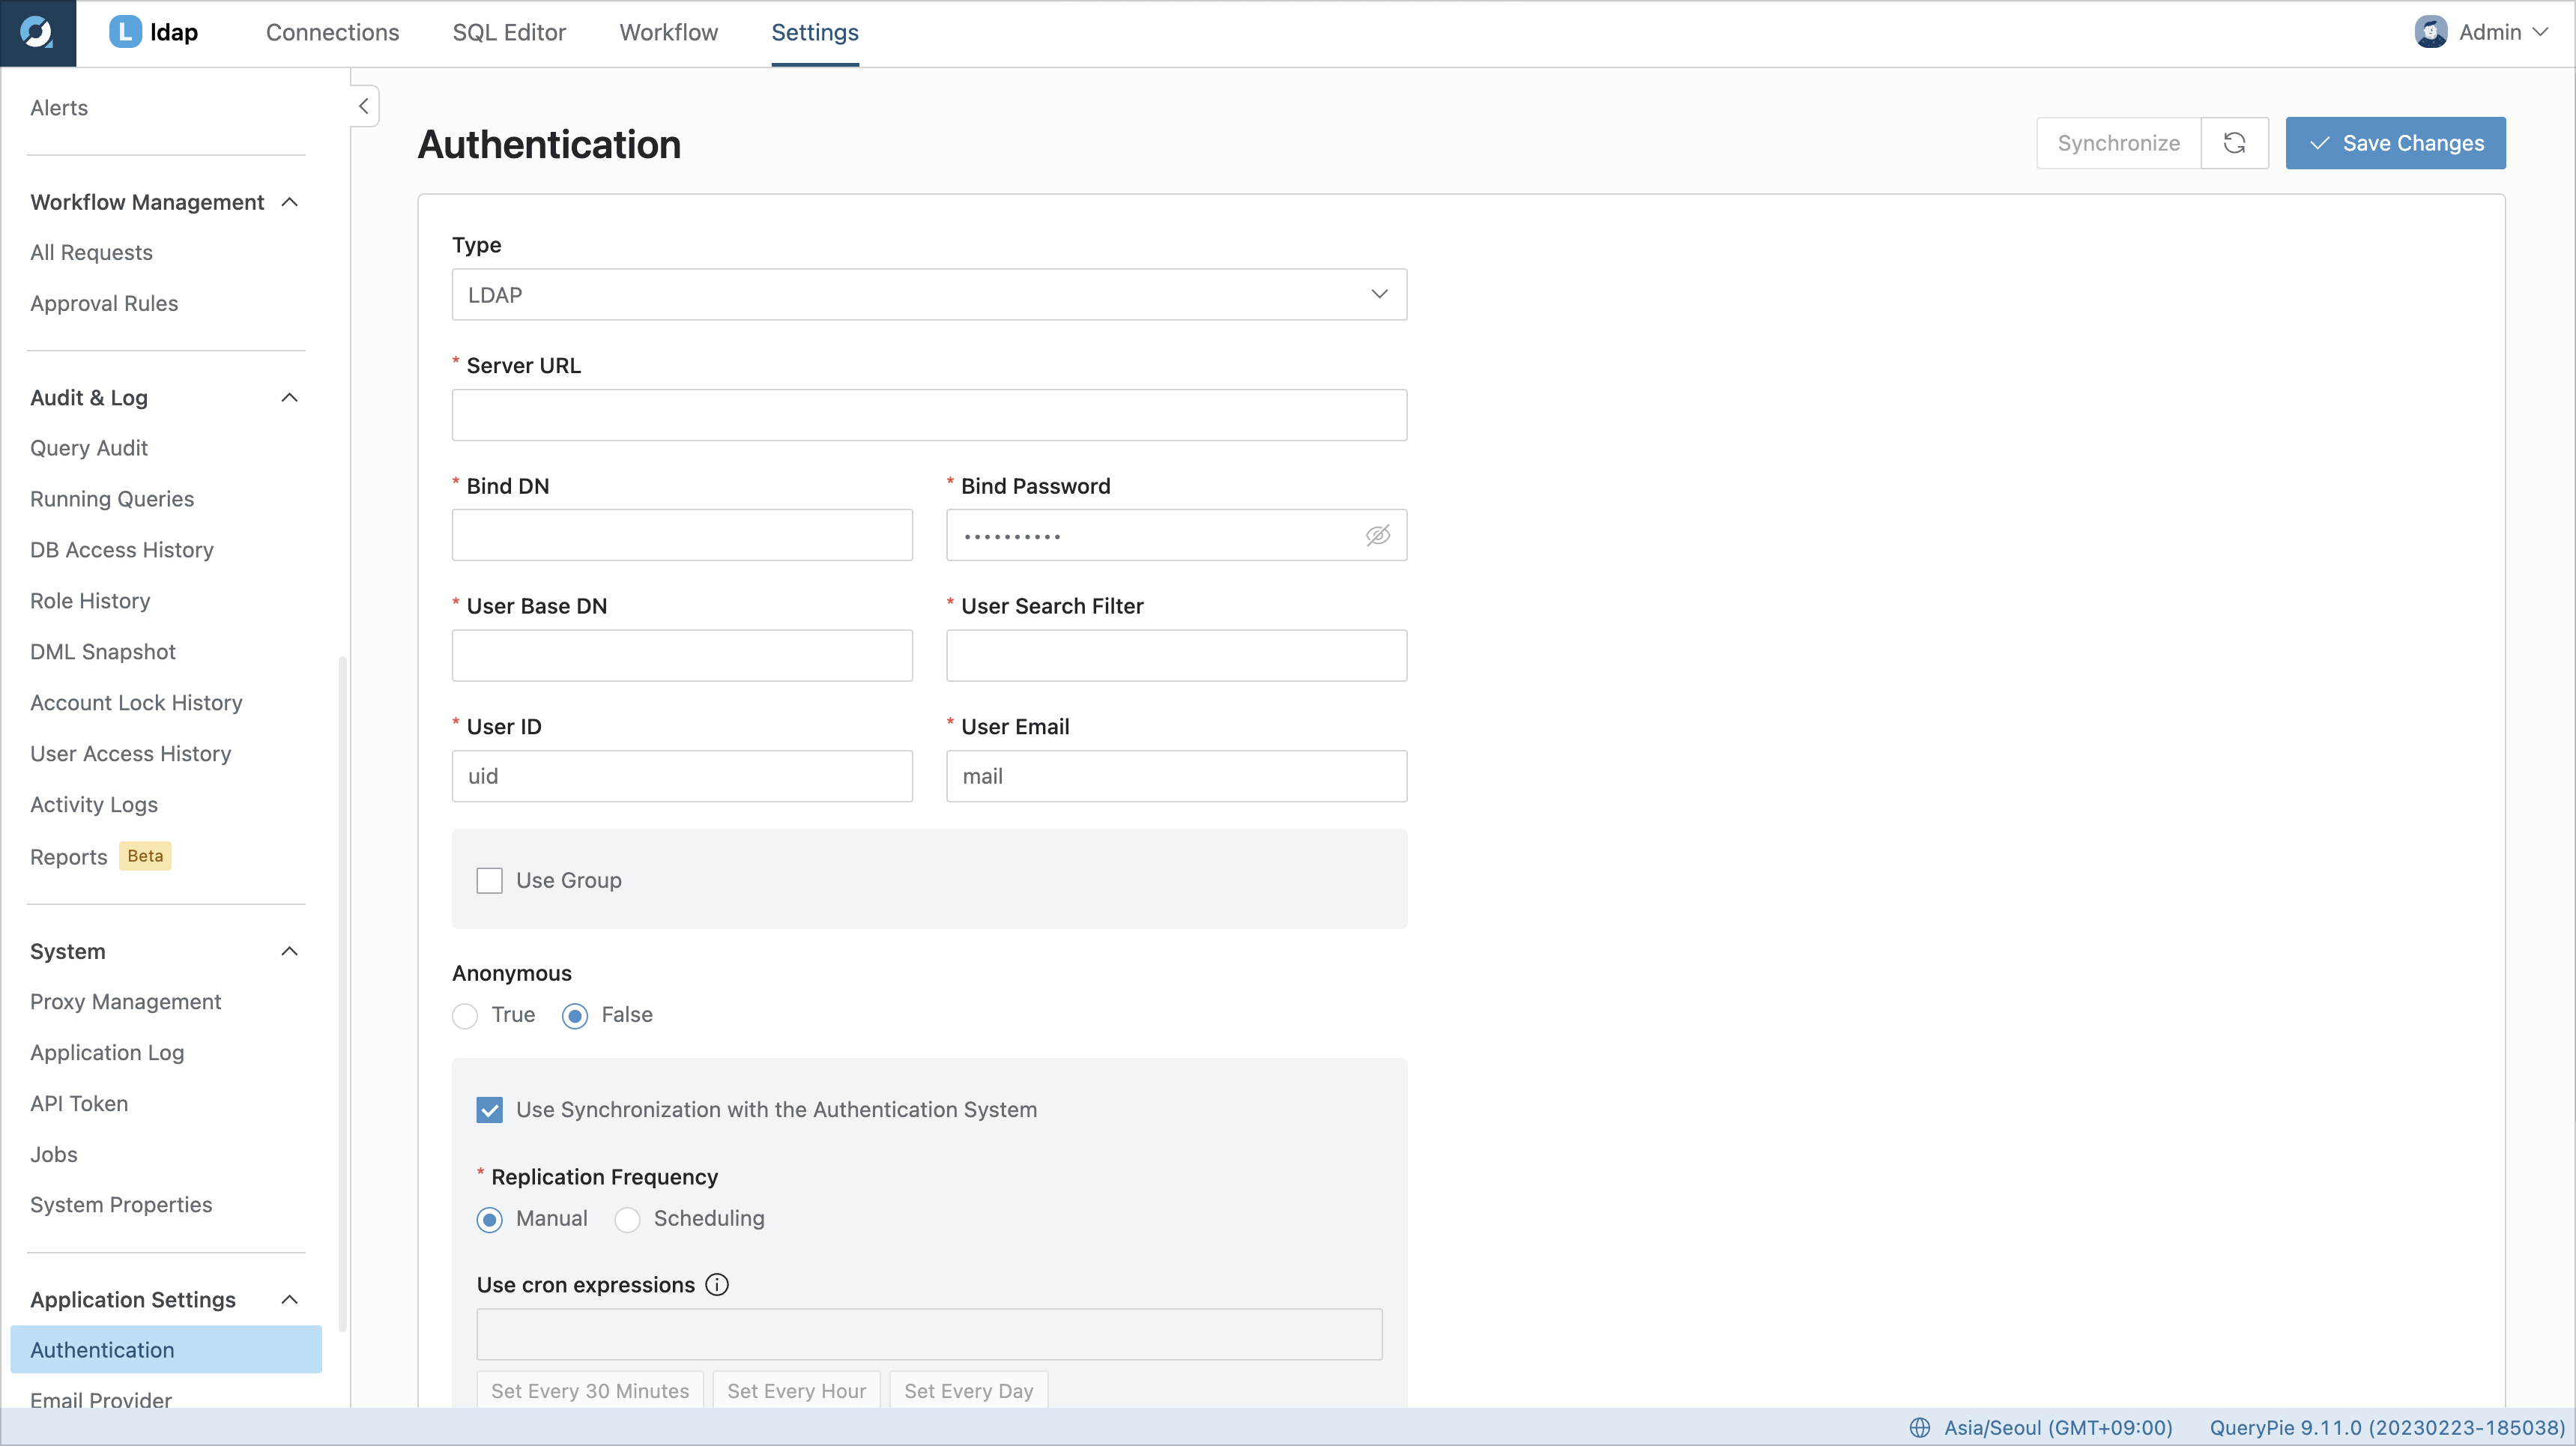Open the Settings tab
The height and width of the screenshot is (1446, 2576).
pyautogui.click(x=815, y=32)
